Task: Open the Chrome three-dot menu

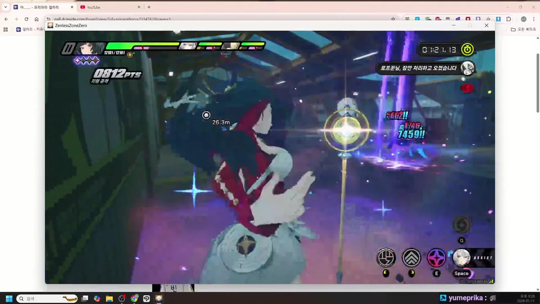Action: click(x=534, y=19)
